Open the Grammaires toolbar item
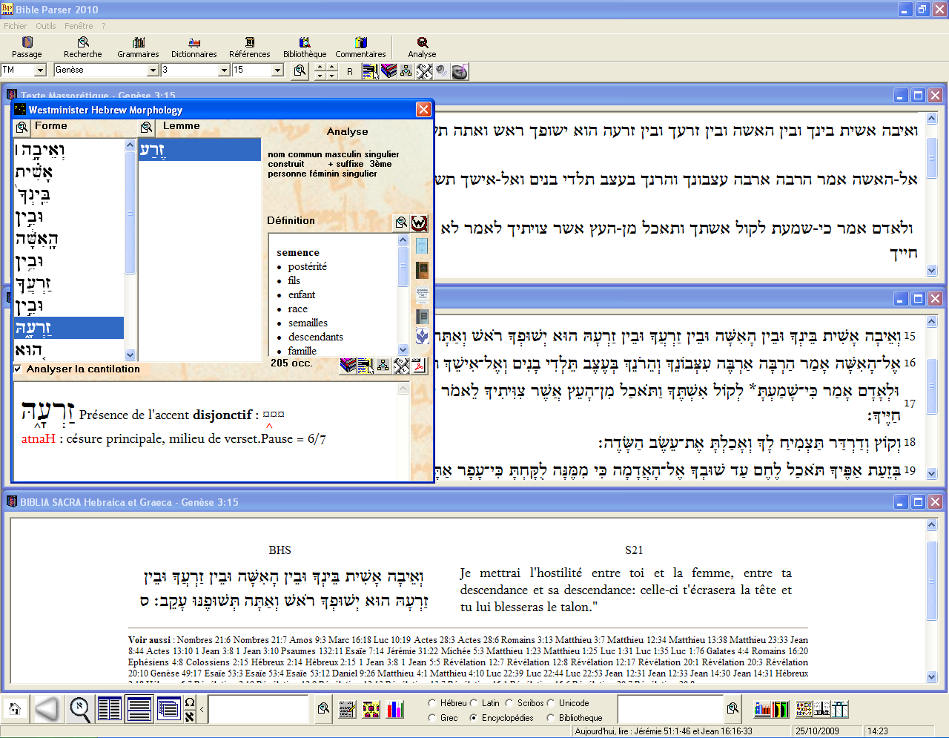 (138, 47)
